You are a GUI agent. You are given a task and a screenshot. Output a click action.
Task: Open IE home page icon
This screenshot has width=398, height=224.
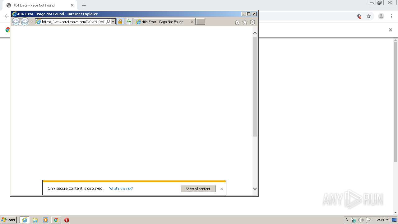[237, 22]
